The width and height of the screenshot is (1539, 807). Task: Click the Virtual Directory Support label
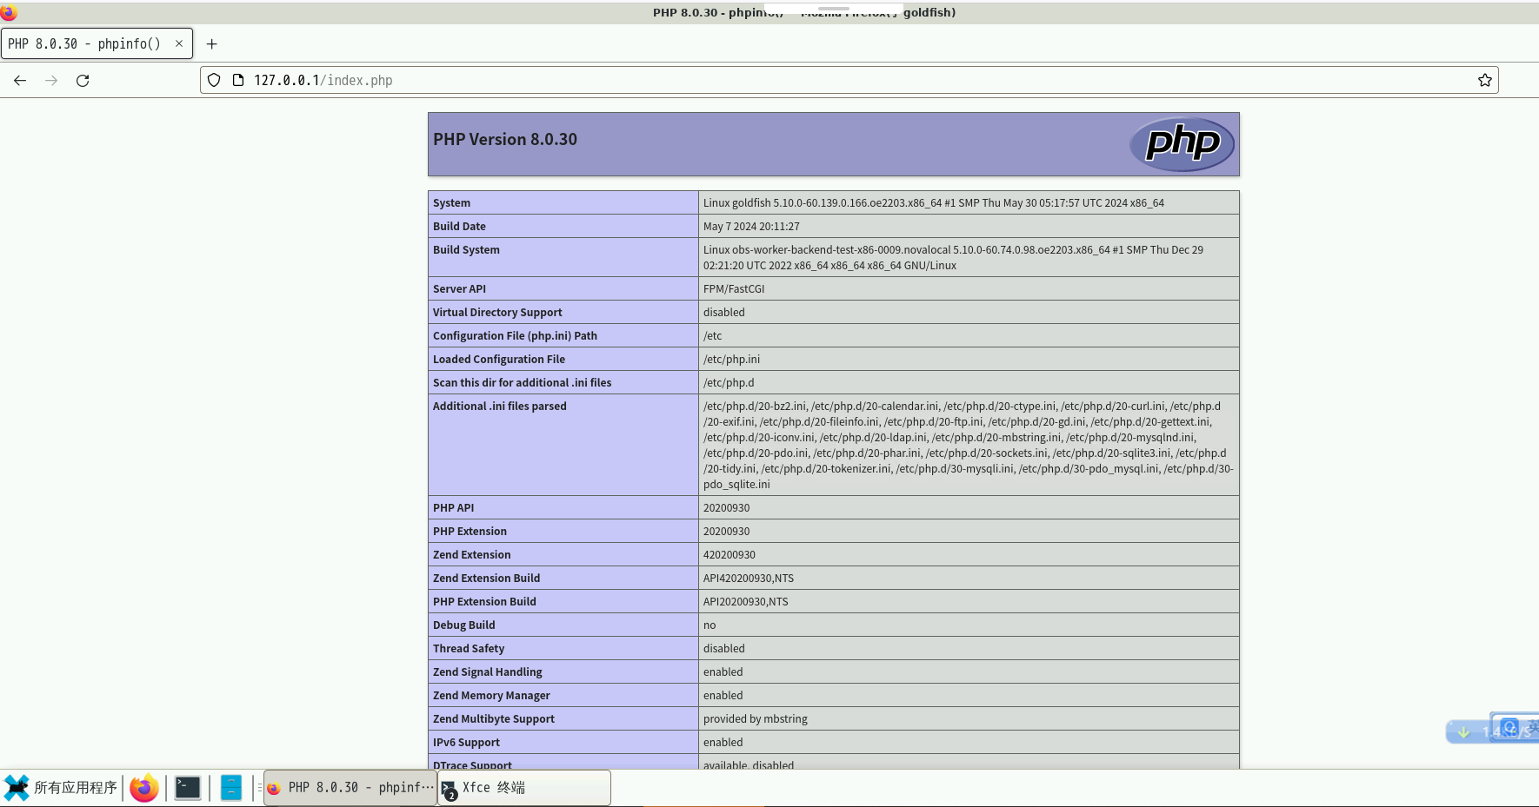[x=497, y=313]
